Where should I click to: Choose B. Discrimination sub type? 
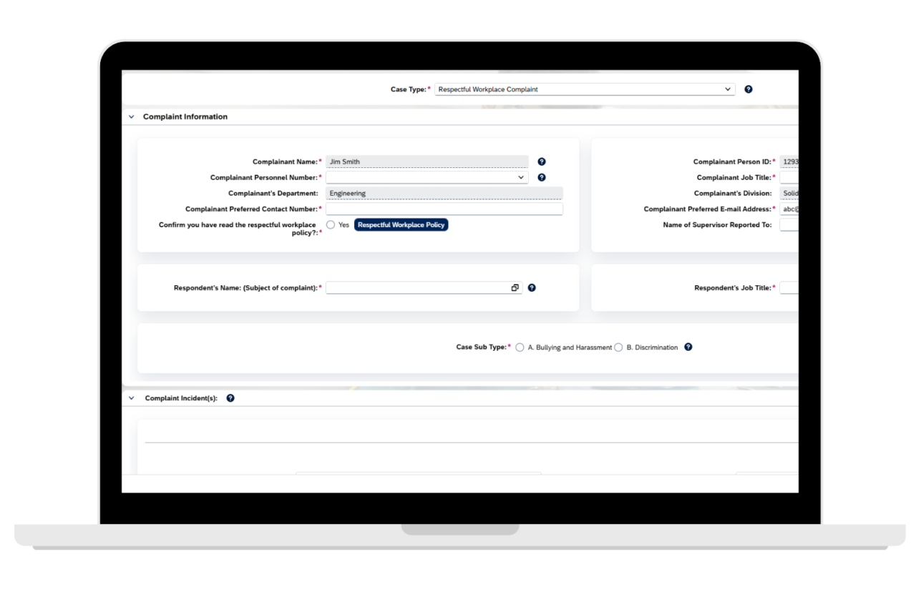(x=618, y=347)
